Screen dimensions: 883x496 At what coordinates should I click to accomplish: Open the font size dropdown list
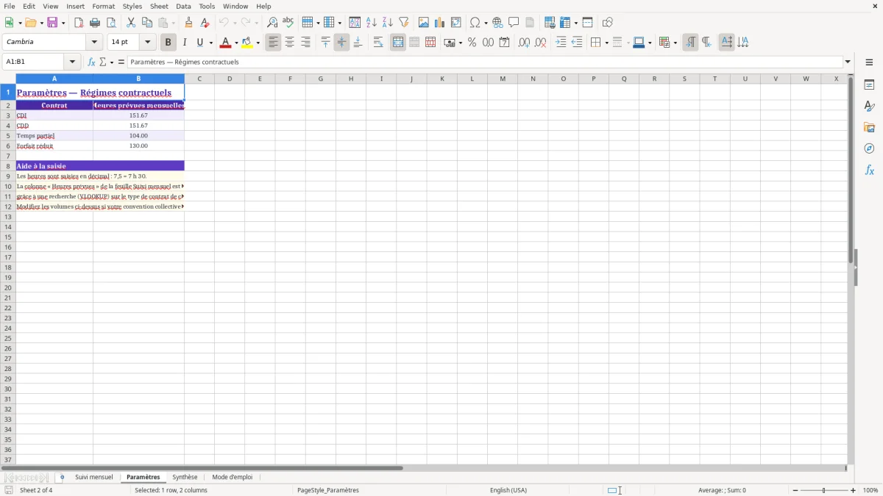[147, 43]
